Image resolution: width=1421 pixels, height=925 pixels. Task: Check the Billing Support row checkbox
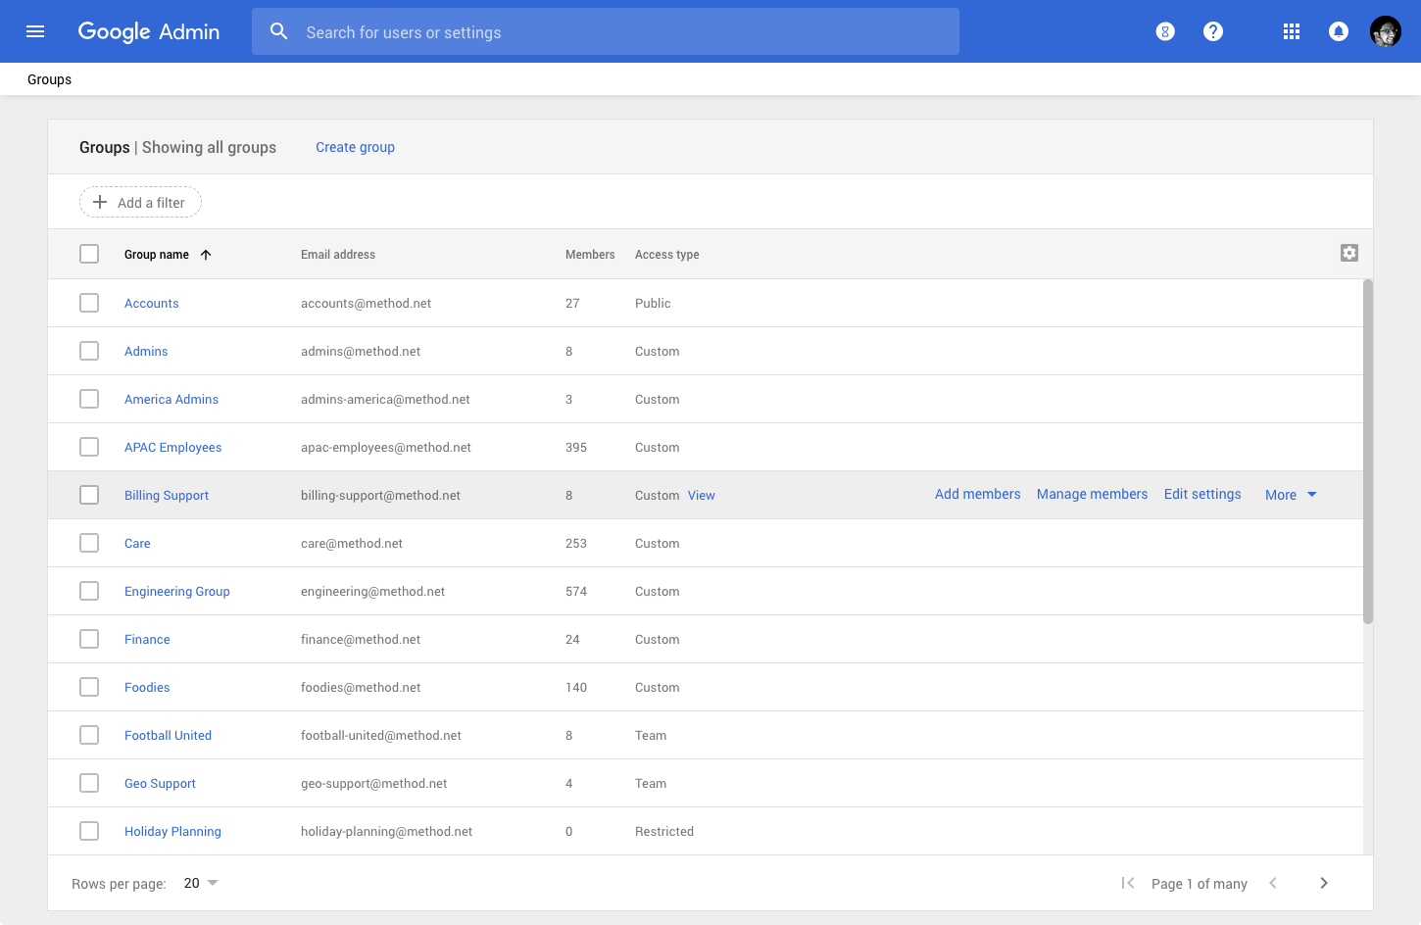pos(89,495)
